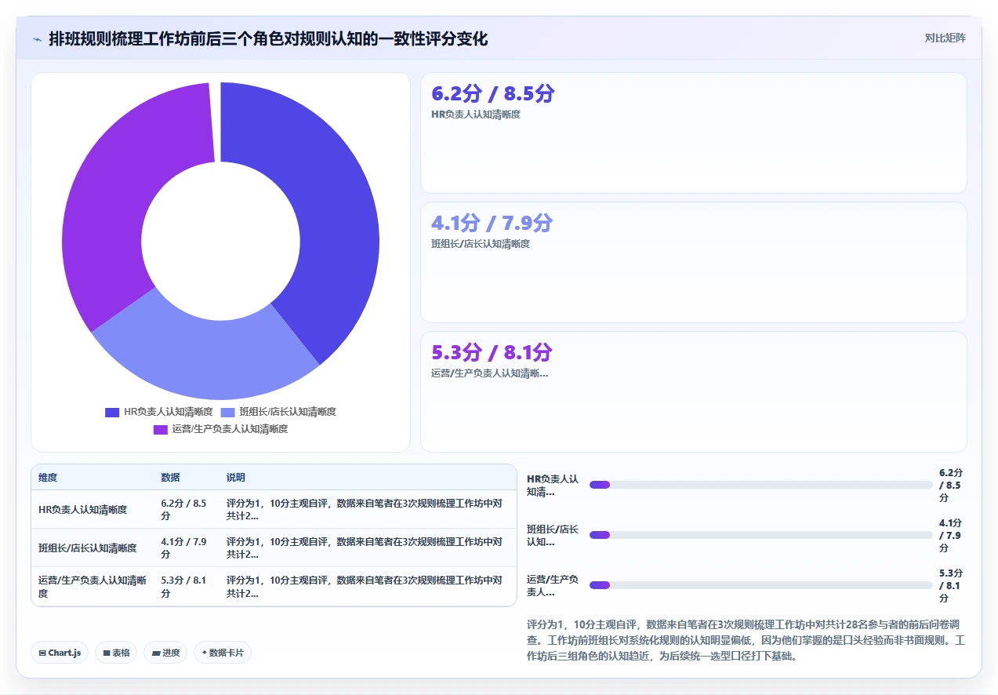Click progress value 6.2分 / 8.5分
The image size is (998, 695).
[x=950, y=485]
